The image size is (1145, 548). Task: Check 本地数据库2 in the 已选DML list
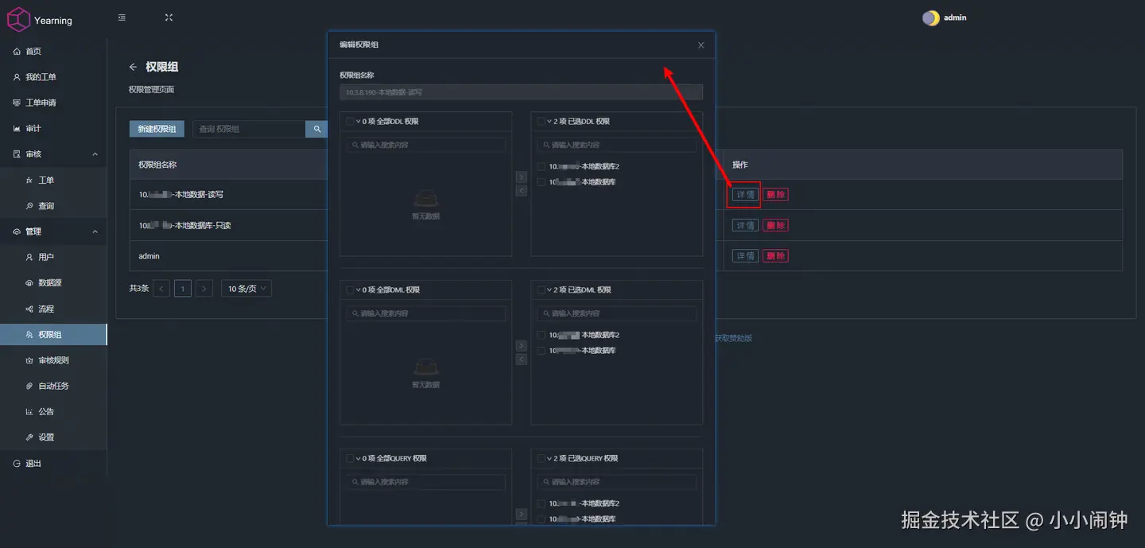tap(541, 335)
